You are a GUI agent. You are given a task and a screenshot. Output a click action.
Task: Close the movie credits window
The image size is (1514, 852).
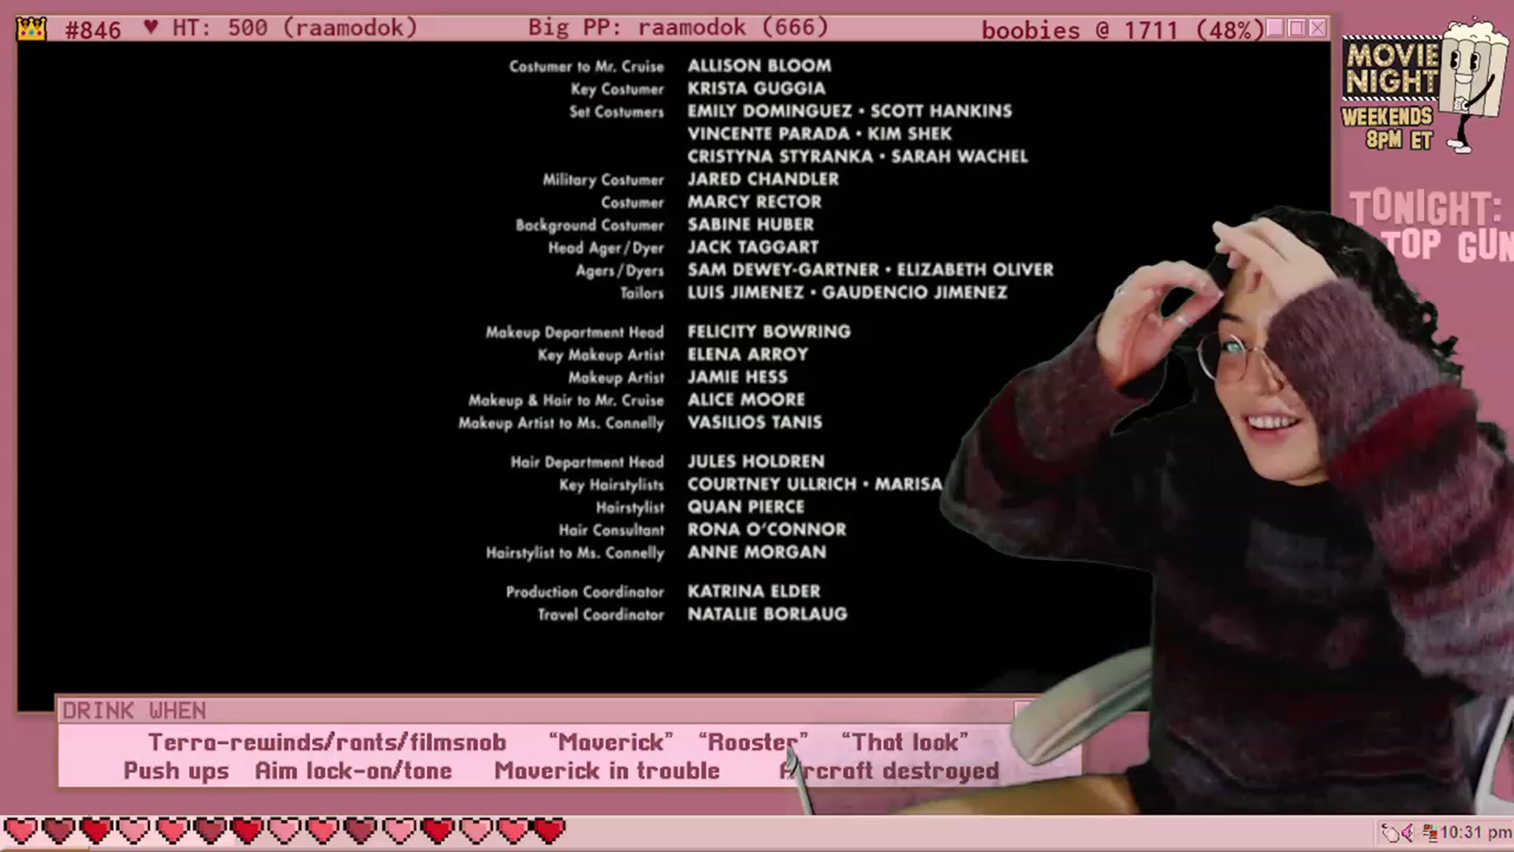click(x=1318, y=28)
